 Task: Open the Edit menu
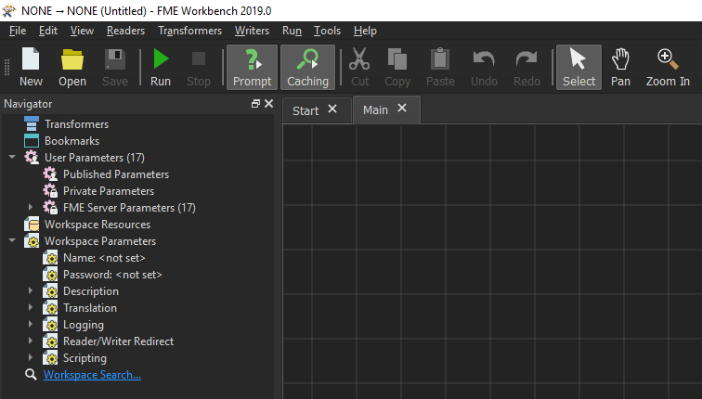pyautogui.click(x=48, y=31)
